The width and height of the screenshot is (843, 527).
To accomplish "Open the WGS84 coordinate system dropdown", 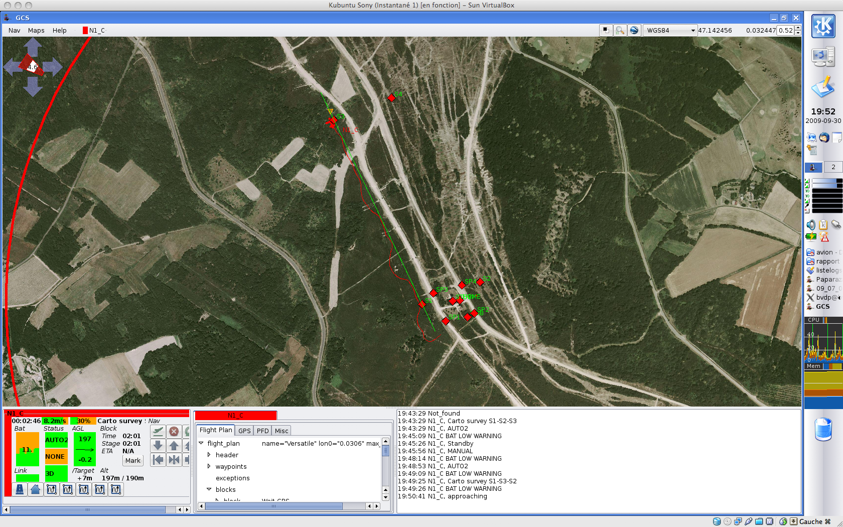I will coord(670,31).
